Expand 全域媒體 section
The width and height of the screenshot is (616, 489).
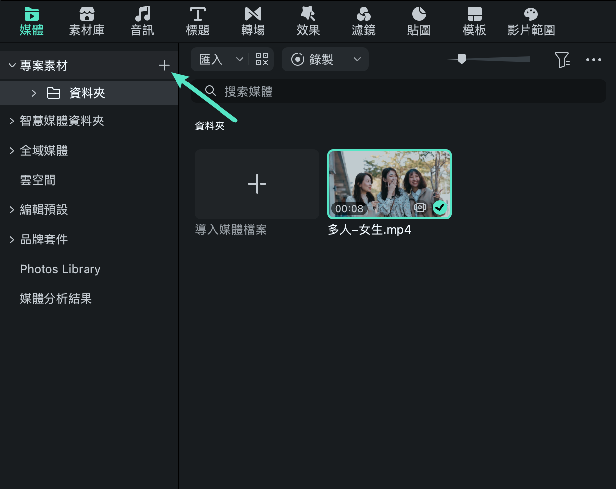click(x=12, y=151)
